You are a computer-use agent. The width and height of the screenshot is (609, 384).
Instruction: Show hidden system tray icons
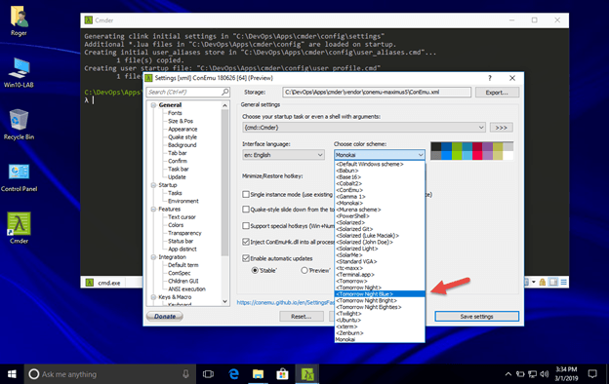(x=508, y=374)
